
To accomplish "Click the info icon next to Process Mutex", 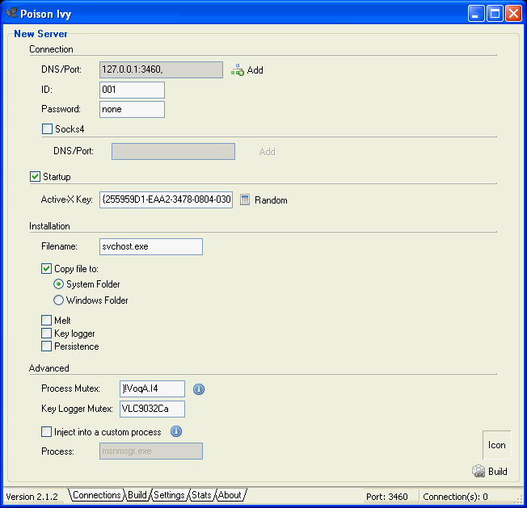I will (x=199, y=389).
